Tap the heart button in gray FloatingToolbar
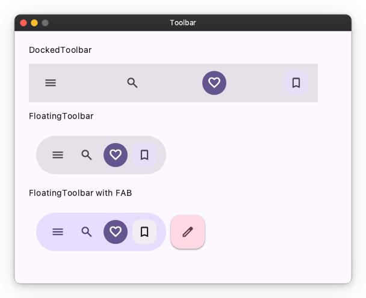 116,155
